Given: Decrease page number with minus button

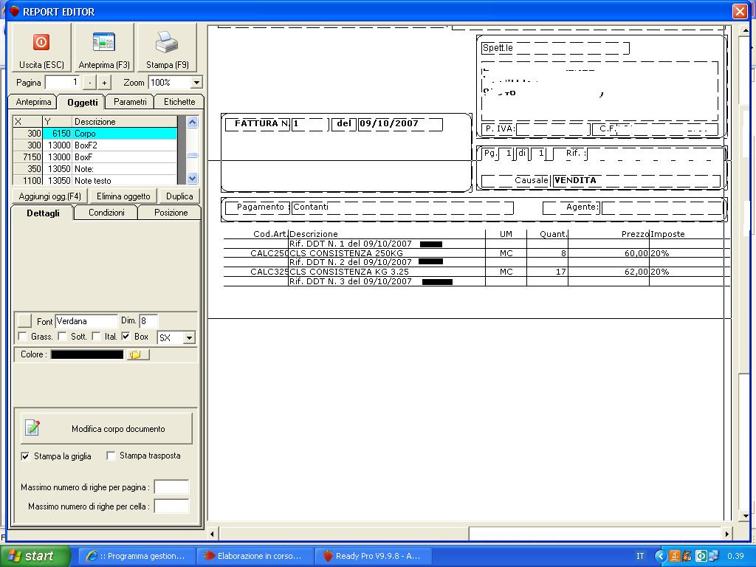Looking at the screenshot, I should 89,83.
